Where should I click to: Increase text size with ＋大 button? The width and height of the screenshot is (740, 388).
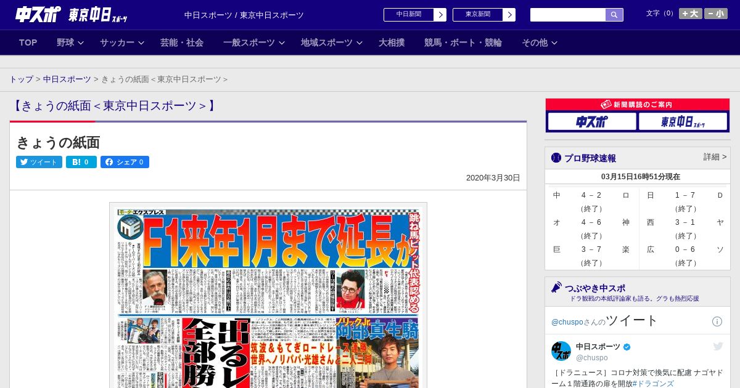click(x=691, y=14)
